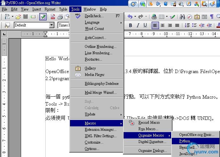Click the Insert Table icon
Image resolution: width=220 pixels, height=157 pixels.
[x=162, y=17]
